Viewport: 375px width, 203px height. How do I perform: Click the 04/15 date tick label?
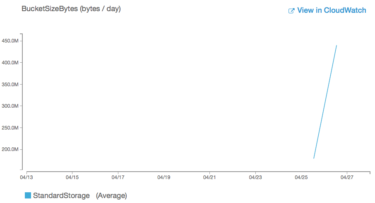click(72, 177)
